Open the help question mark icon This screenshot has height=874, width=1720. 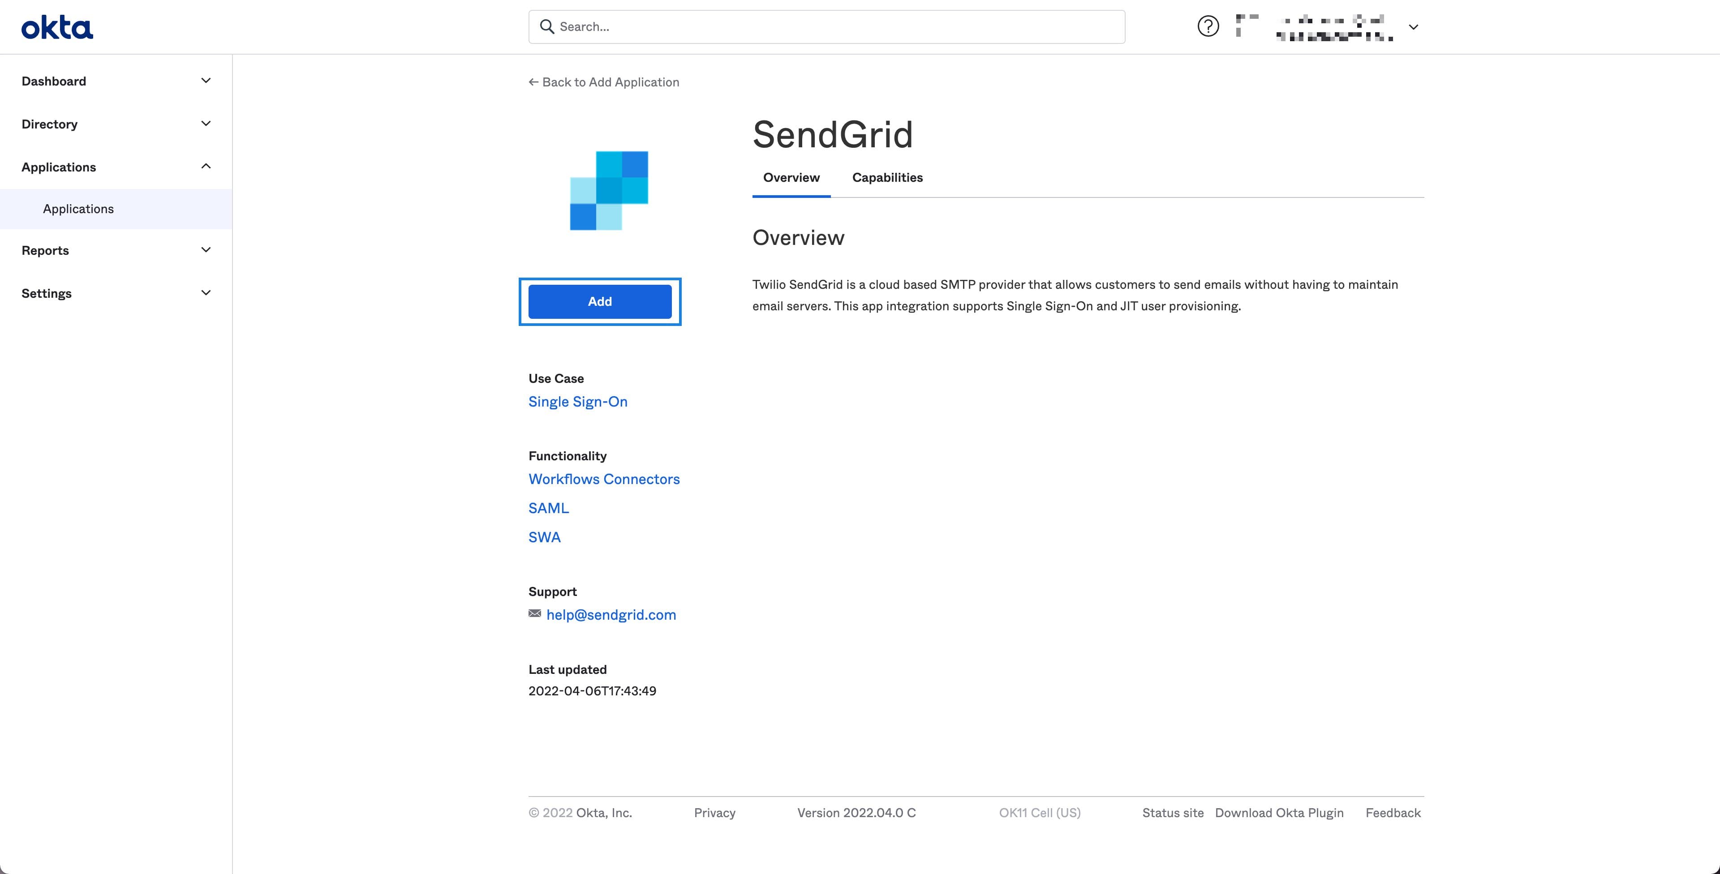point(1207,26)
